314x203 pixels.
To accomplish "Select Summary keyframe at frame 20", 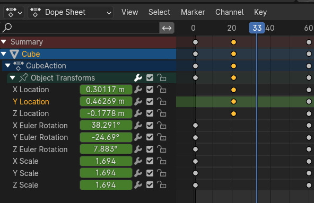I will 233,42.
